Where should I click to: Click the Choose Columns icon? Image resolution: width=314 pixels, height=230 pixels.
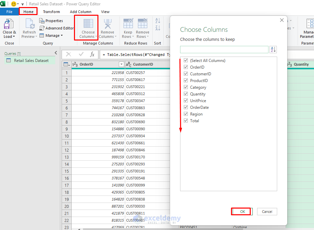(x=88, y=24)
